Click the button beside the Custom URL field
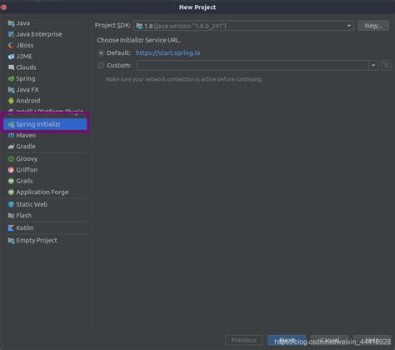 [x=386, y=66]
